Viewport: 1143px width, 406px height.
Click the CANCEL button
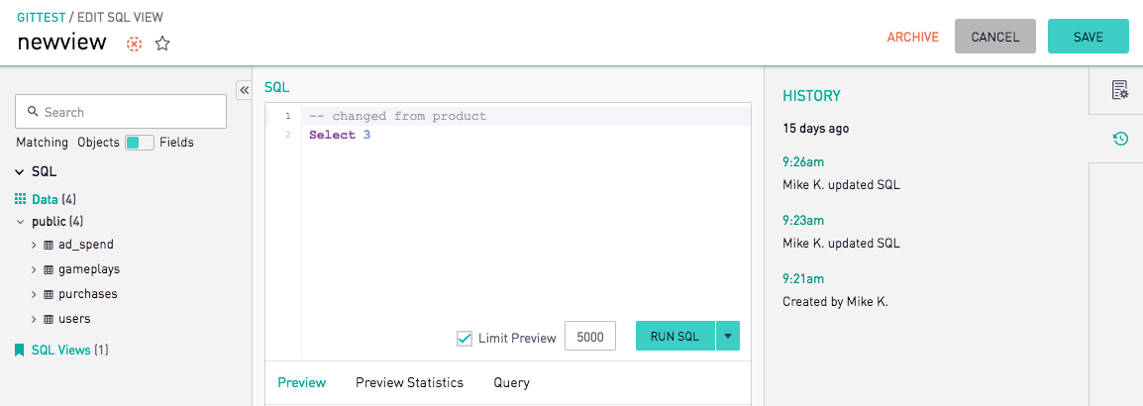coord(995,37)
